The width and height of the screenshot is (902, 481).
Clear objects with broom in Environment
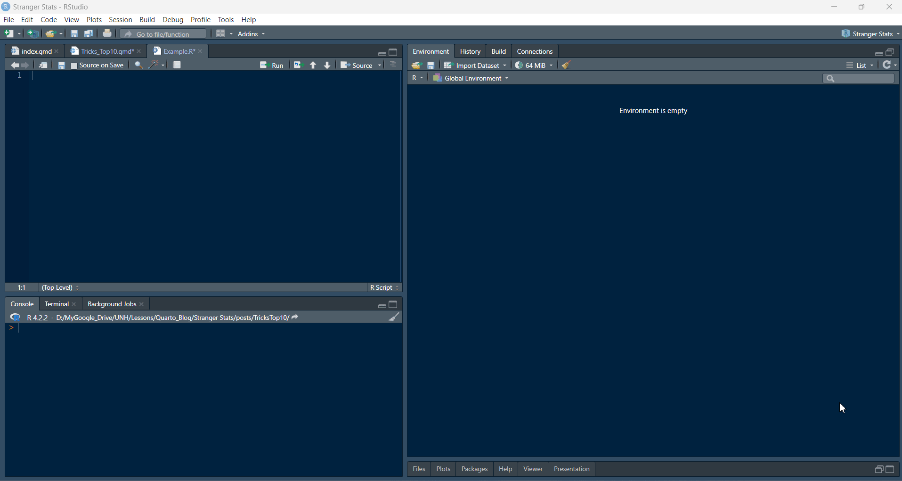click(x=567, y=65)
